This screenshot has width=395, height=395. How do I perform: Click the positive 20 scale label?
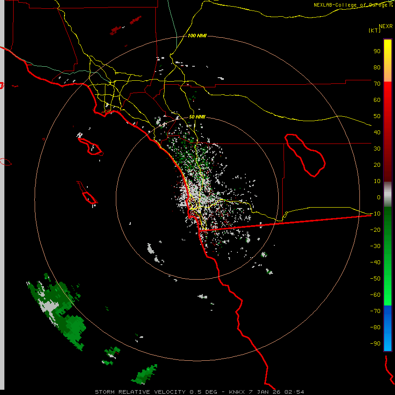point(377,165)
